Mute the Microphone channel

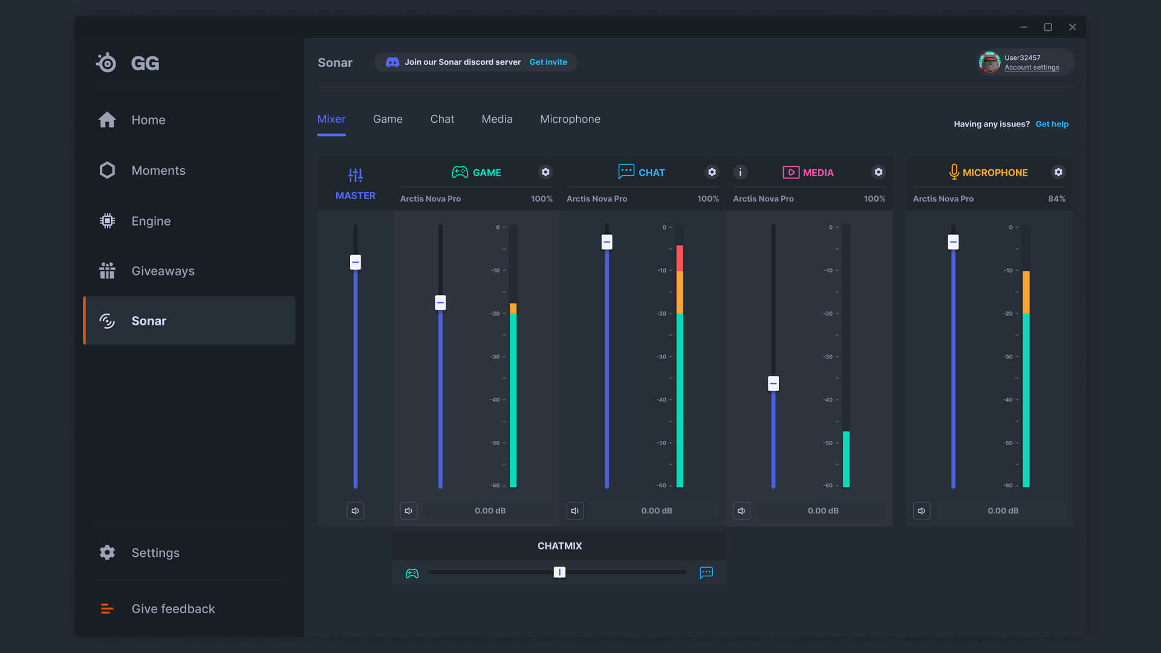(922, 511)
